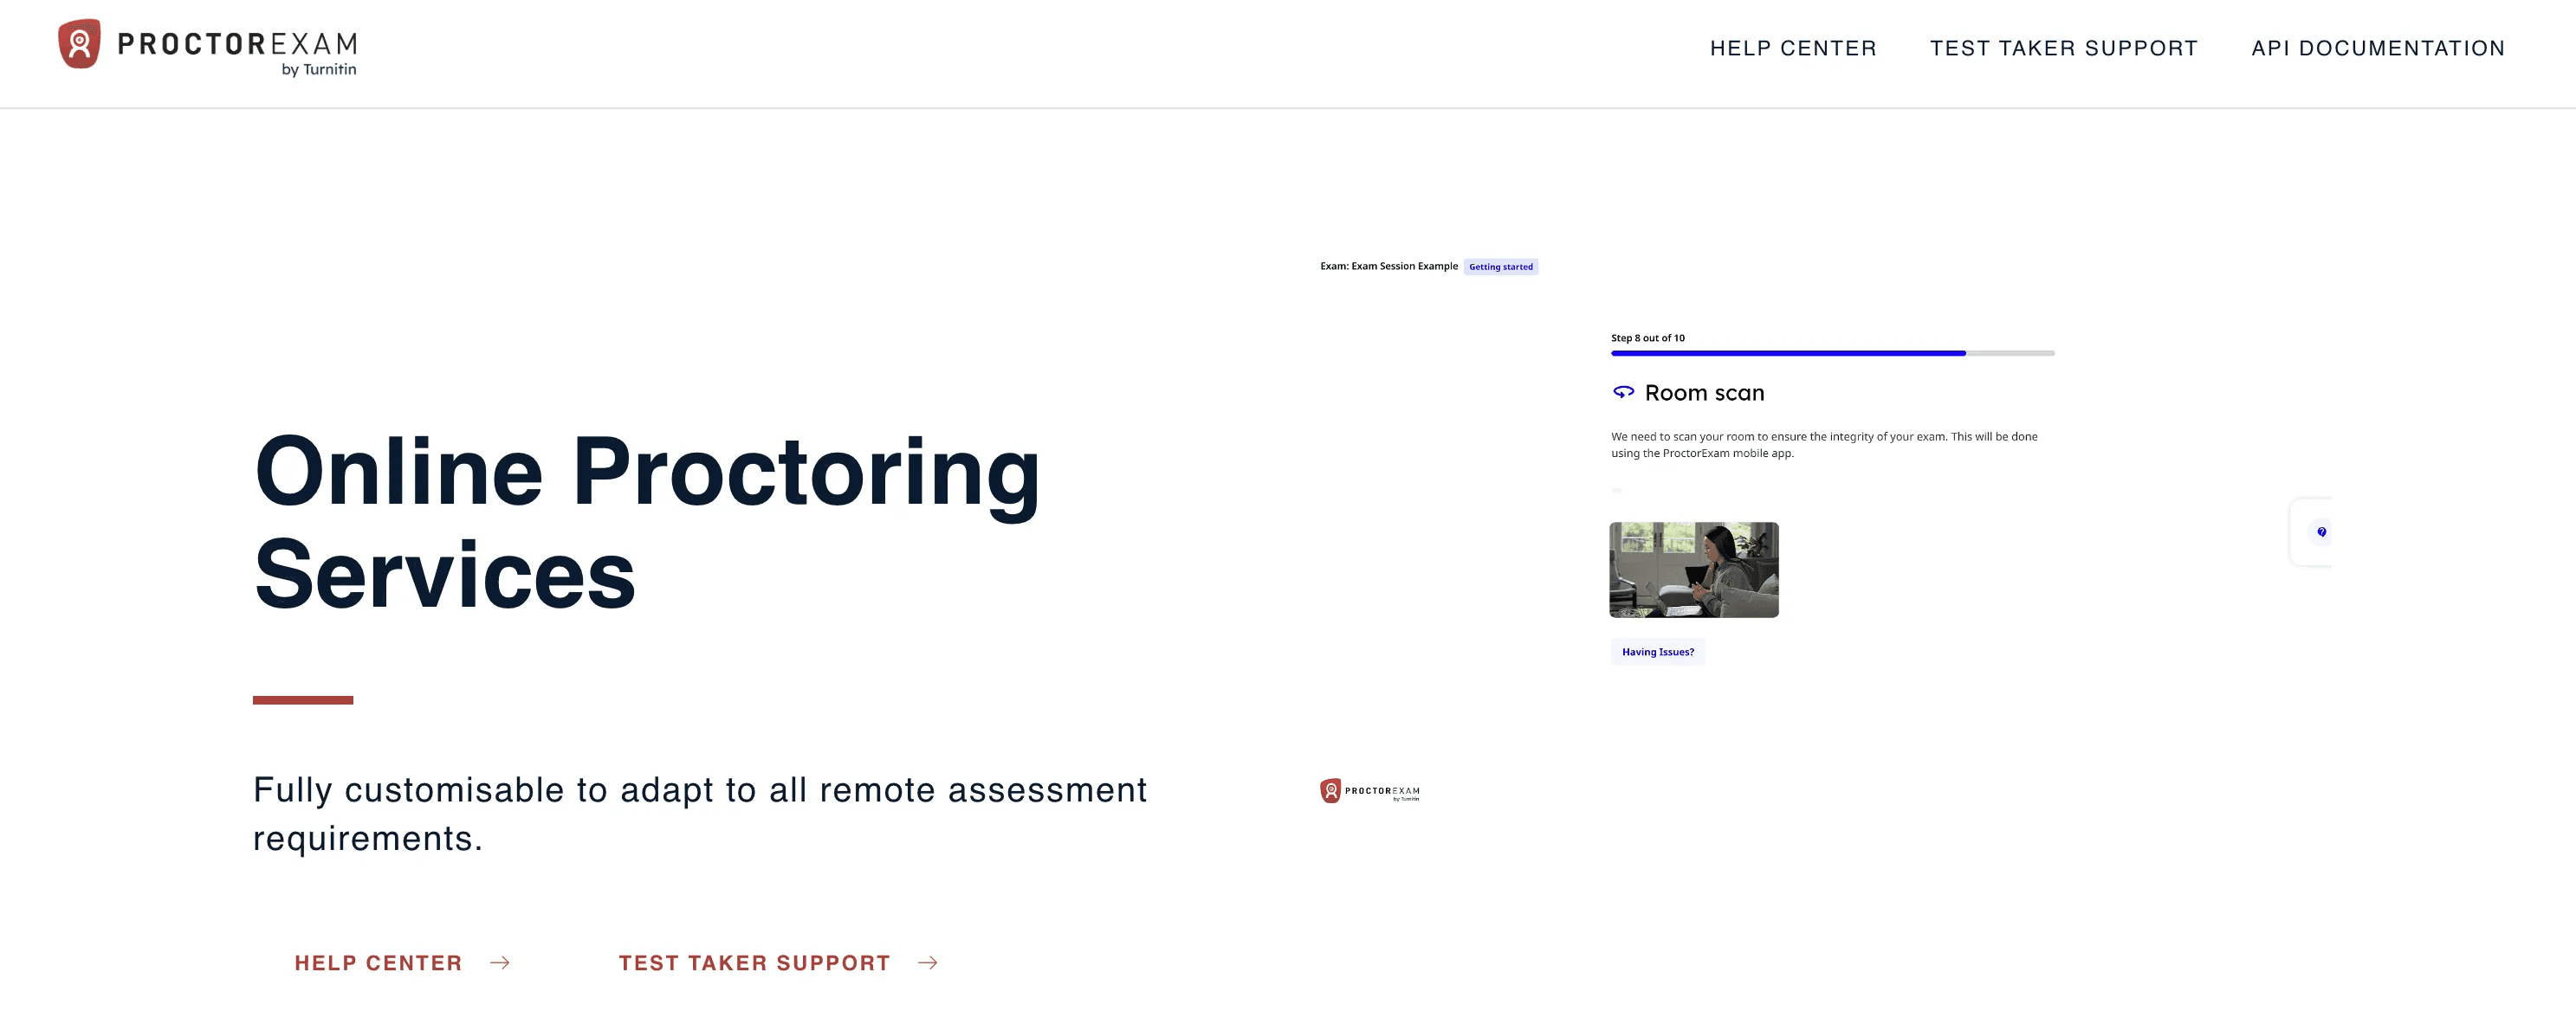This screenshot has width=2576, height=1030.
Task: Go to API DOCUMENTATION nav item
Action: (x=2377, y=48)
